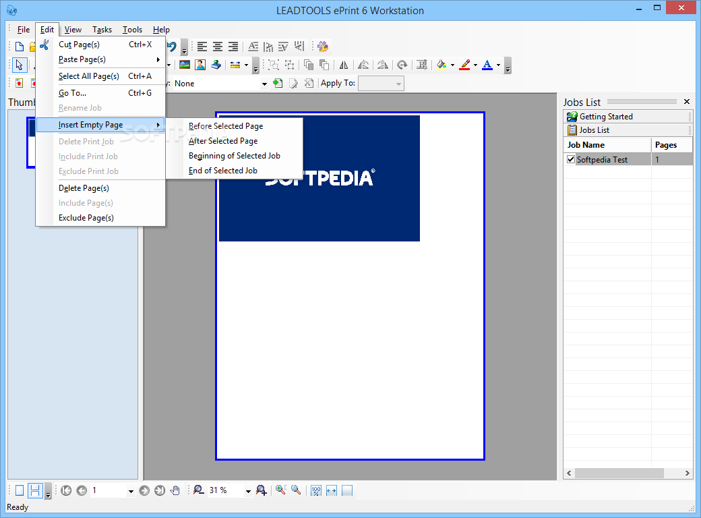Click the flip horizontal icon
701x518 pixels.
coord(343,65)
